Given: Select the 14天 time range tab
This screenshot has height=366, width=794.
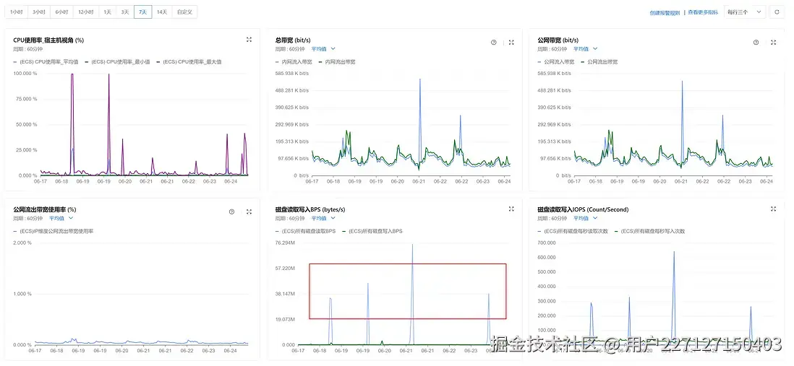Looking at the screenshot, I should [x=161, y=12].
